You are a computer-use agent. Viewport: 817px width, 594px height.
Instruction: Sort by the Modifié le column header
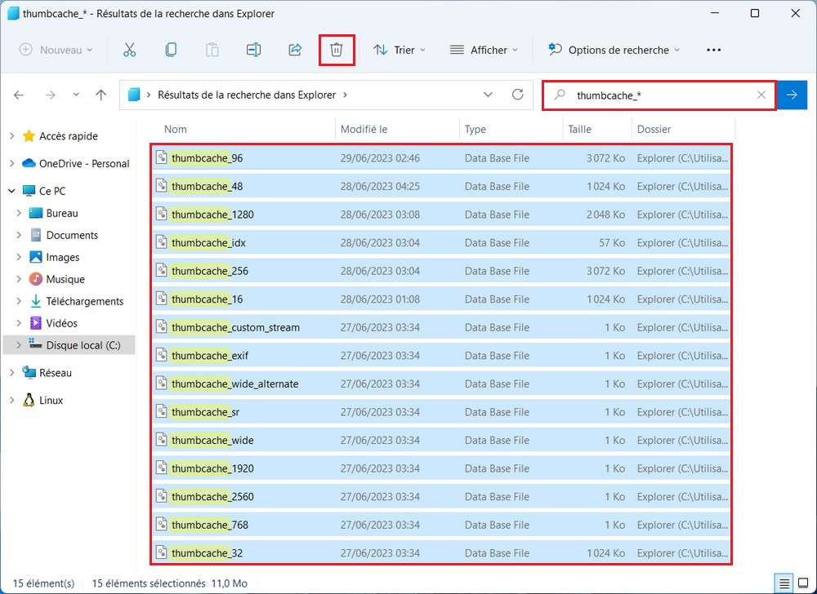(x=364, y=129)
